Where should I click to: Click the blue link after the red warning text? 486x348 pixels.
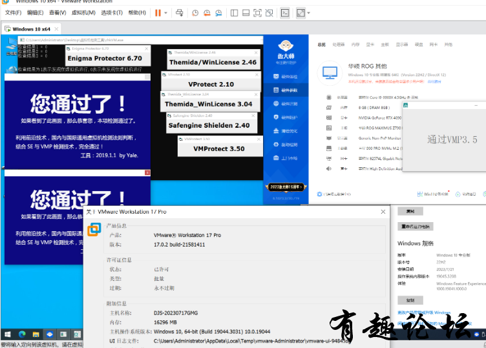pos(434,82)
